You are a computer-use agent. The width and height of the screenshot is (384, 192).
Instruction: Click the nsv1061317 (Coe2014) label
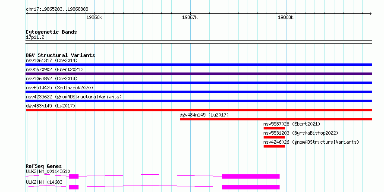click(x=52, y=60)
